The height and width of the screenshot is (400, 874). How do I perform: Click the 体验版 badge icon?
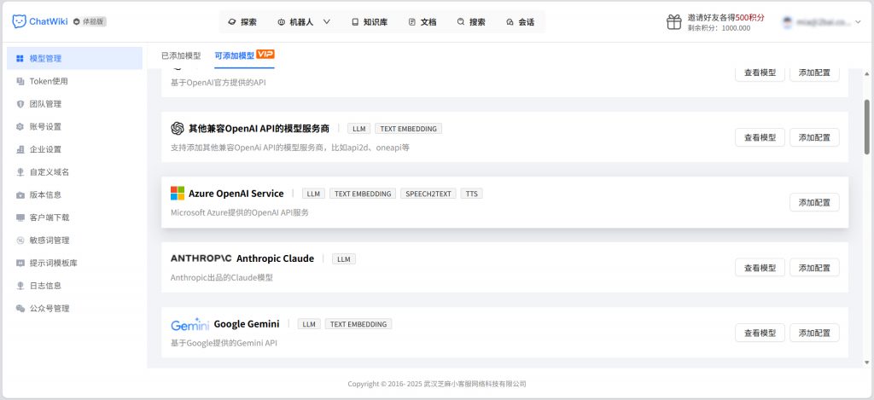point(77,21)
